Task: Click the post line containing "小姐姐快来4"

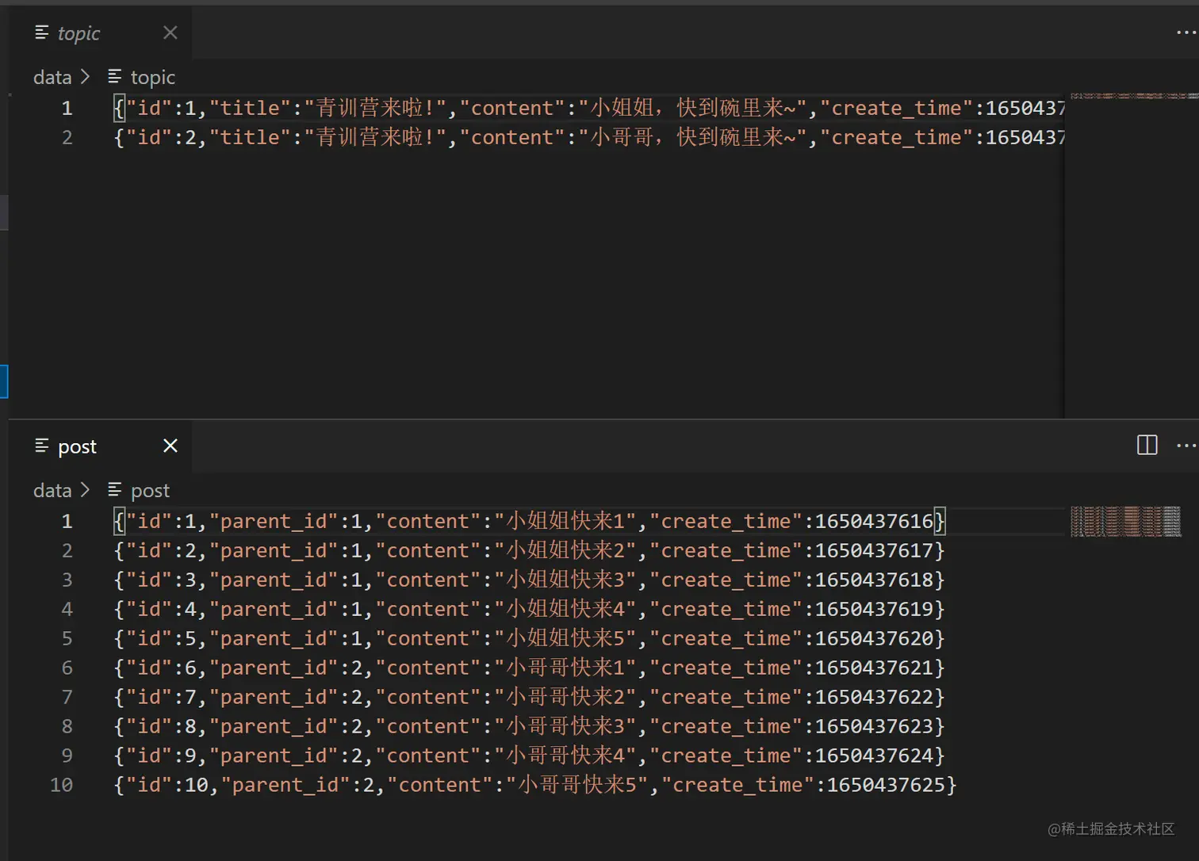Action: (530, 609)
